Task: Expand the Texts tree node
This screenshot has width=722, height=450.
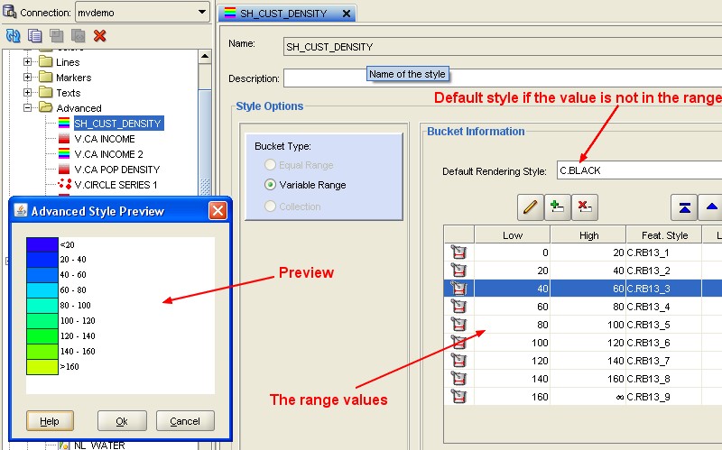Action: click(27, 93)
